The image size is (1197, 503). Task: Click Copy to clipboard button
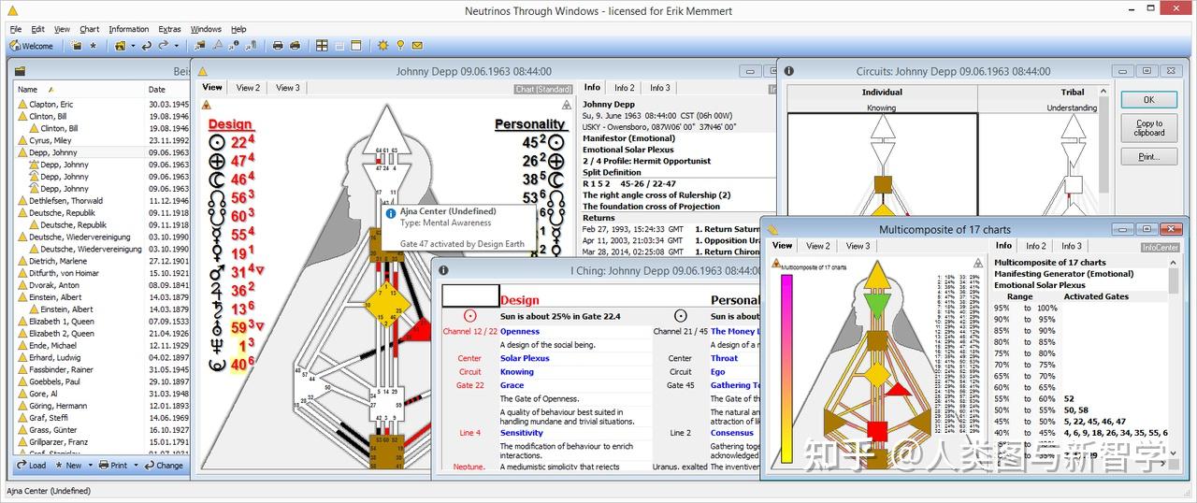coord(1148,128)
